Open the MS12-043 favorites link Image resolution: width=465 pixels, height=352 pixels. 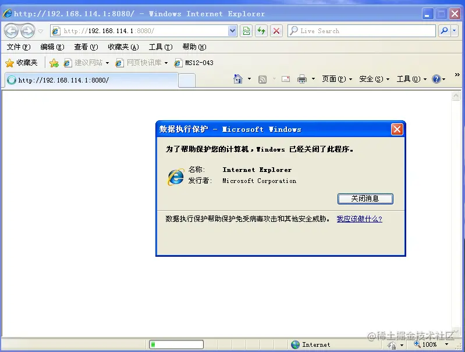coord(194,63)
